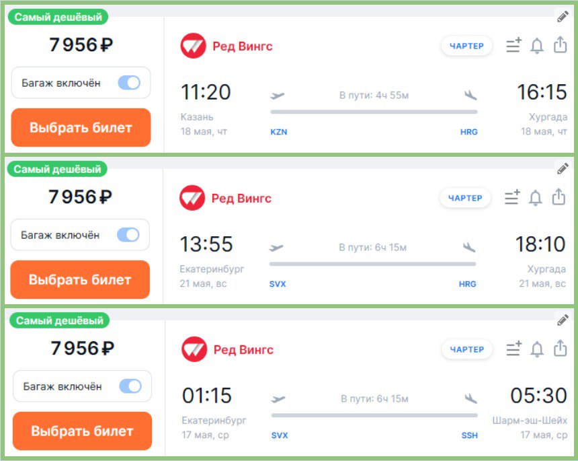The width and height of the screenshot is (578, 461).
Task: Click the bell alert icon on Kazan flight
Action: click(x=537, y=46)
